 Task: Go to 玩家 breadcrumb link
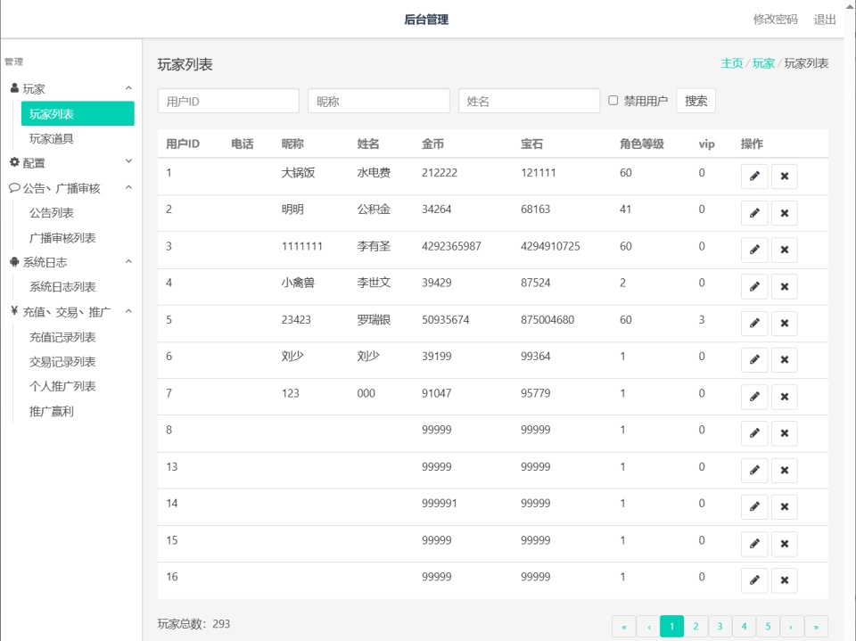tap(763, 63)
